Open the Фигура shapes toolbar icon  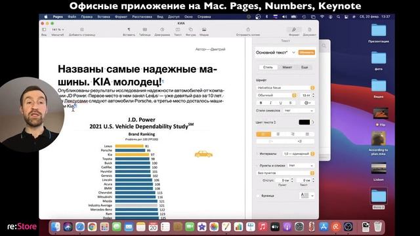(x=190, y=29)
